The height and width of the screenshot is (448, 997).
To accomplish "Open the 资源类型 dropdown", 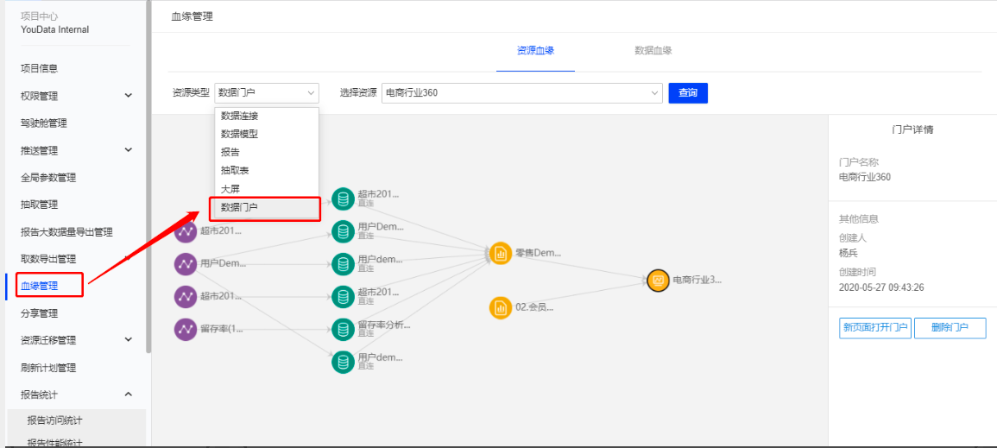I will [x=266, y=93].
